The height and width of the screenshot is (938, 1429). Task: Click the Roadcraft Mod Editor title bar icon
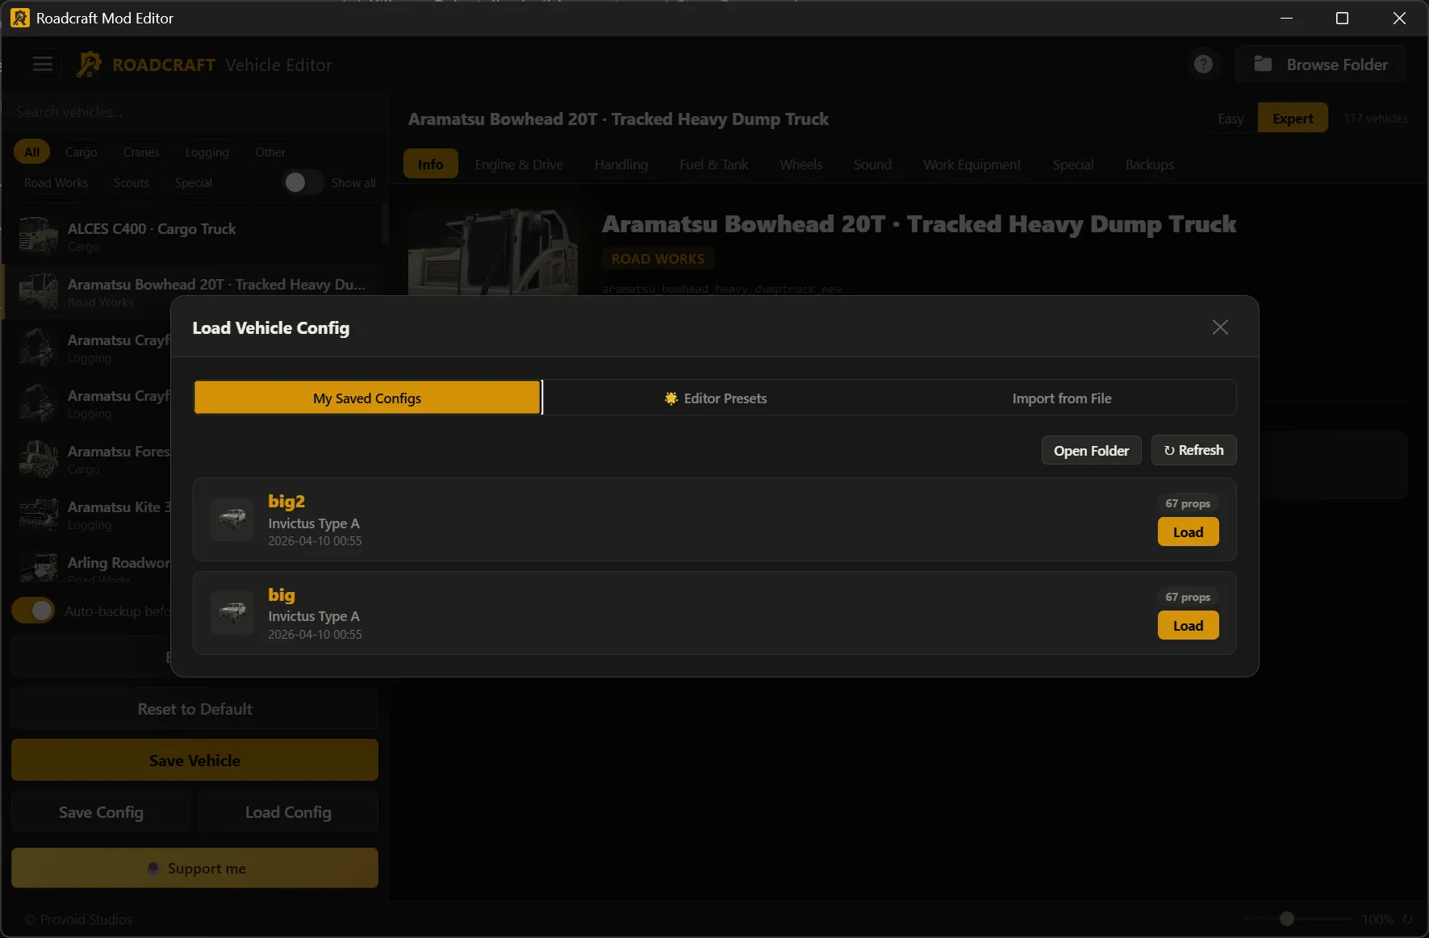pos(19,18)
